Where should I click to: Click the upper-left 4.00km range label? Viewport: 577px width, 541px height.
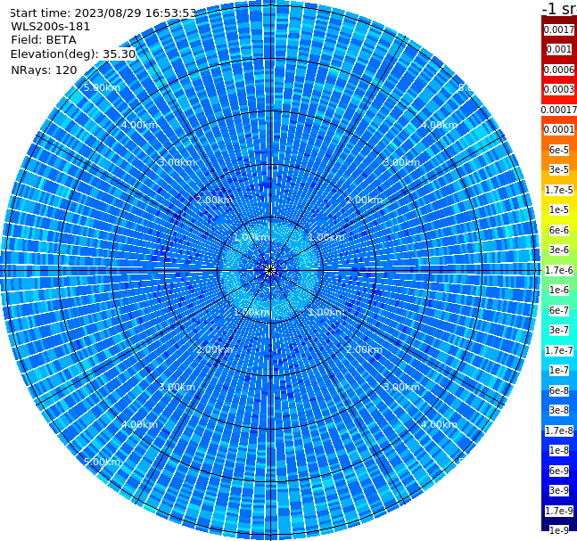pos(139,125)
